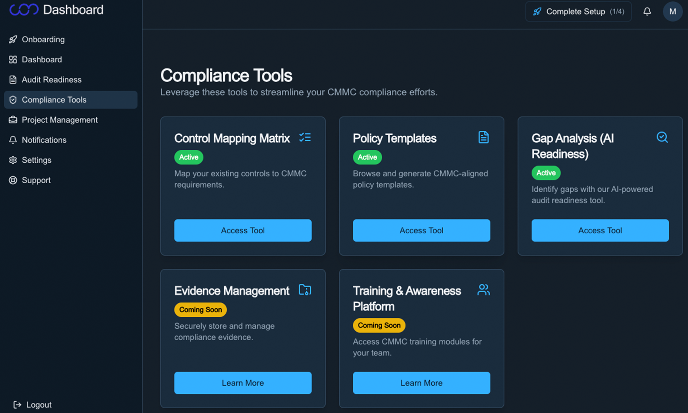Click the Audit Readiness document icon
Screen dimensions: 688x413
(13, 80)
